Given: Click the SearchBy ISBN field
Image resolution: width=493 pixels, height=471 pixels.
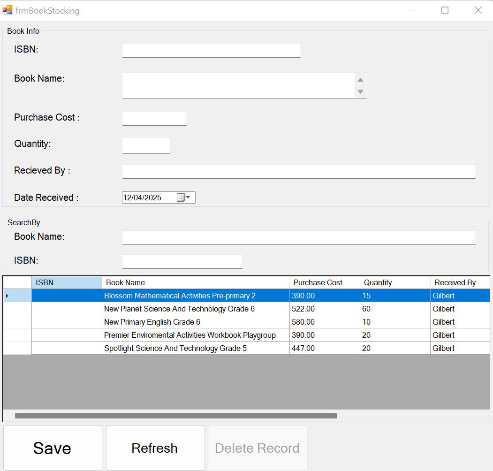Looking at the screenshot, I should tap(182, 261).
